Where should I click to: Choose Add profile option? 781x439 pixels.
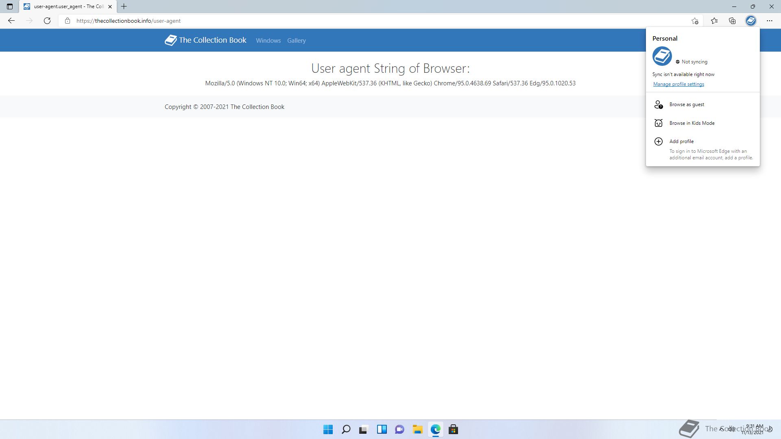coord(681,141)
